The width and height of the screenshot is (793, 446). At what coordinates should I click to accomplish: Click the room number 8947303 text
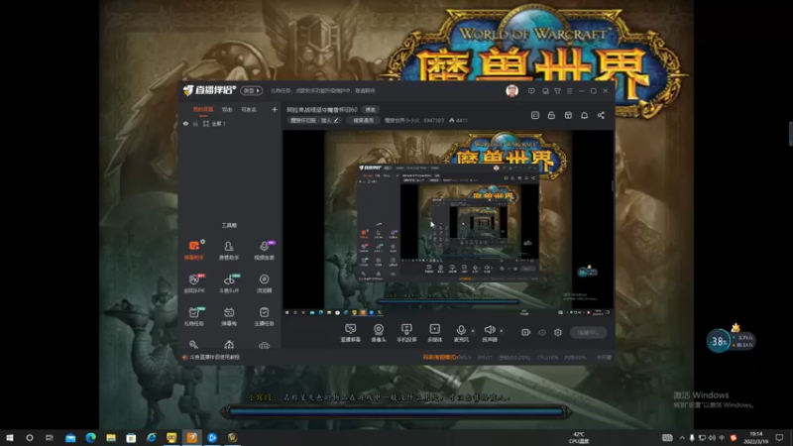(x=433, y=120)
